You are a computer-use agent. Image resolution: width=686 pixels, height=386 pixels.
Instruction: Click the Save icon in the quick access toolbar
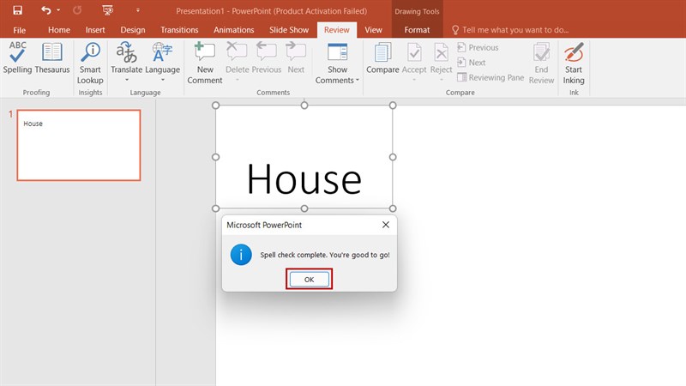click(17, 10)
